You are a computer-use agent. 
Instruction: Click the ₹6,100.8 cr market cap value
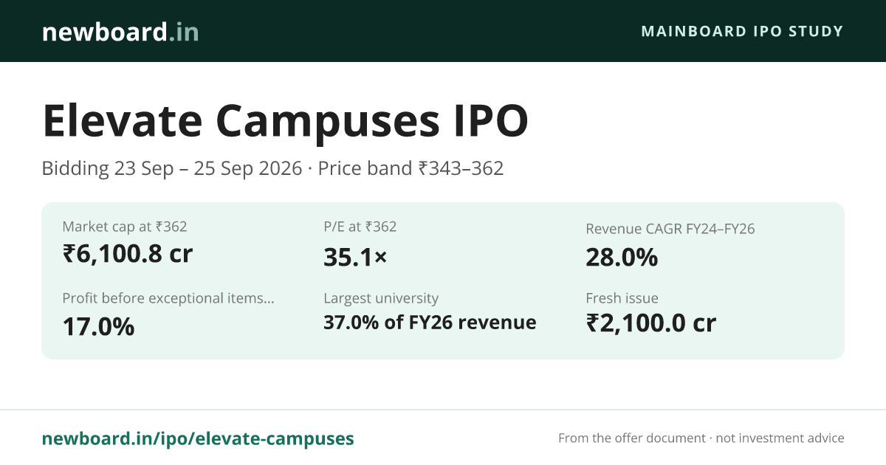[x=128, y=254]
